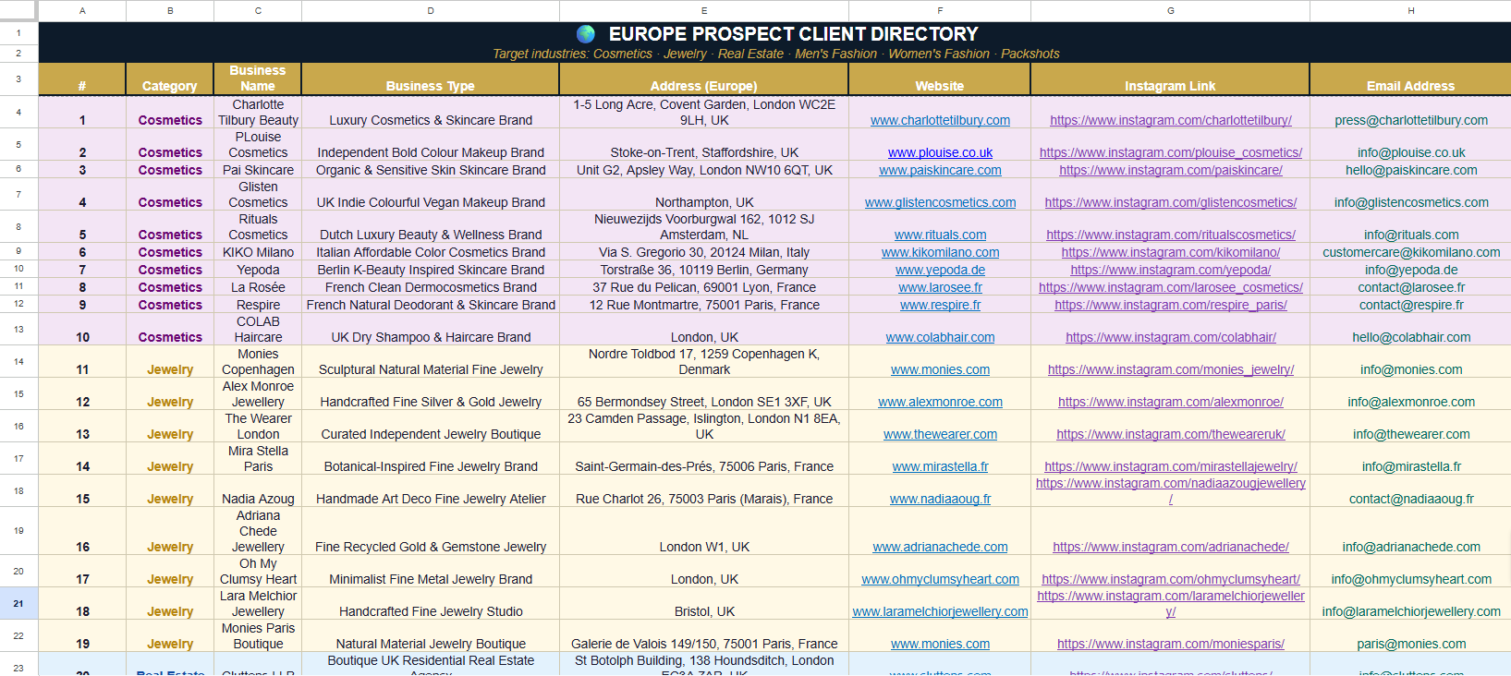Open the moniesparis Instagram link
The image size is (1511, 676).
pos(1170,644)
